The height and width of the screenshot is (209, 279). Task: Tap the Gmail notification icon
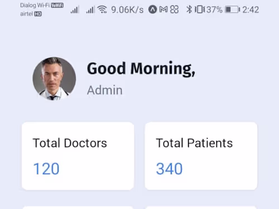(163, 9)
